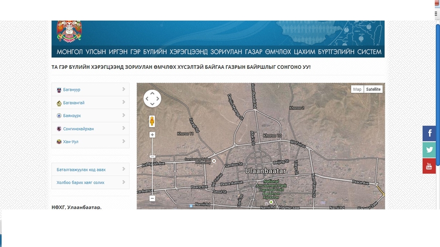Viewport: 440px width, 247px height.
Task: Pan the map down with arrow
Action: tap(153, 104)
